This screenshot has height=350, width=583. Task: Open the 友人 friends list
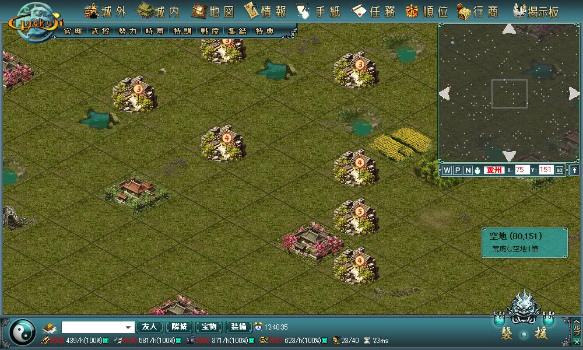[149, 327]
